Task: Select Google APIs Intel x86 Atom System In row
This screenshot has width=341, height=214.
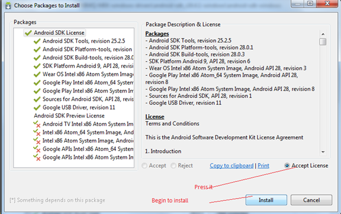Action: (88, 158)
